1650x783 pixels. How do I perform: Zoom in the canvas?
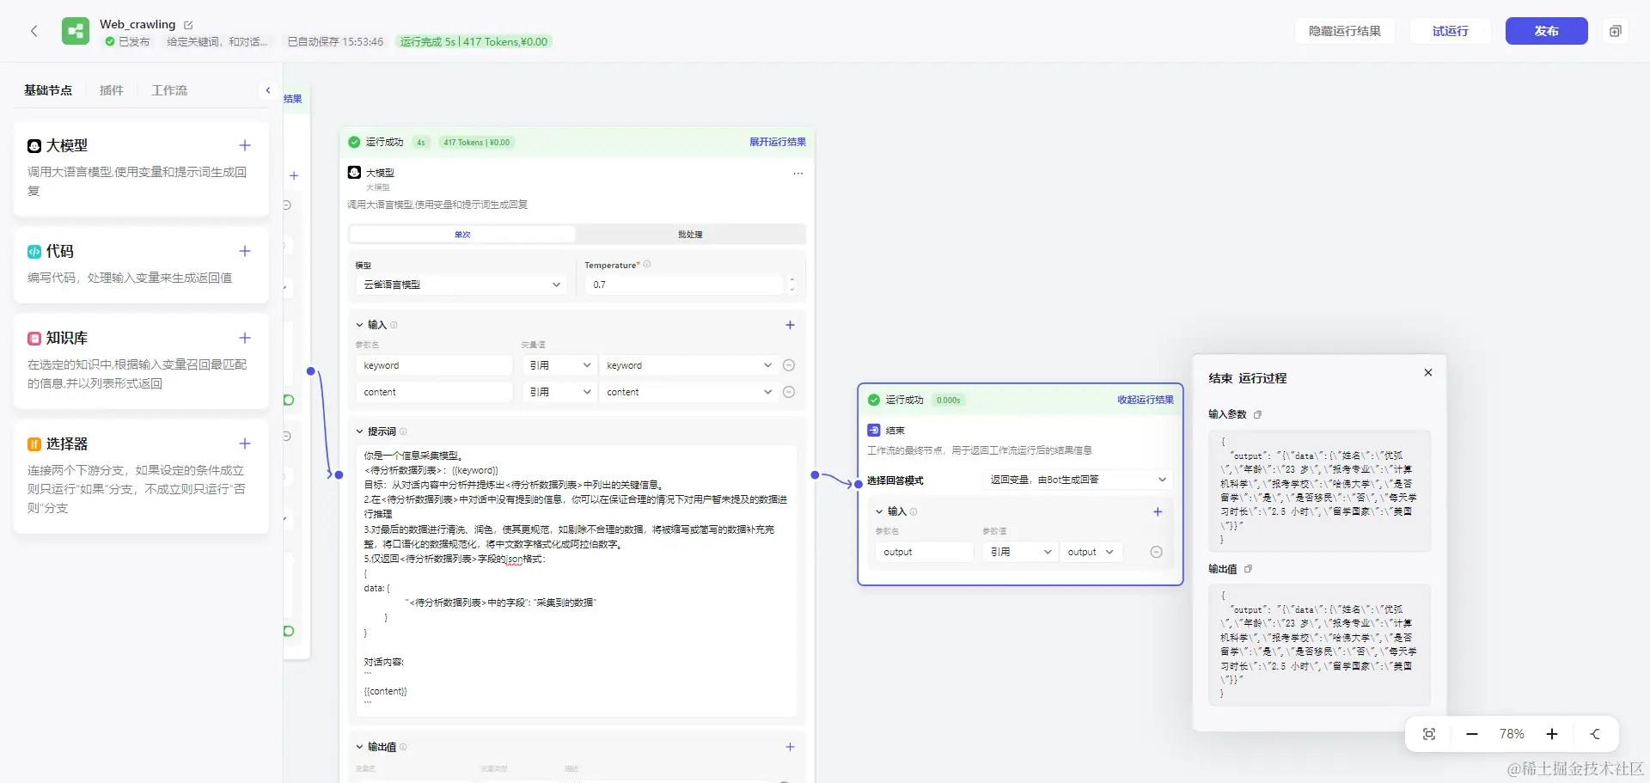[1552, 734]
